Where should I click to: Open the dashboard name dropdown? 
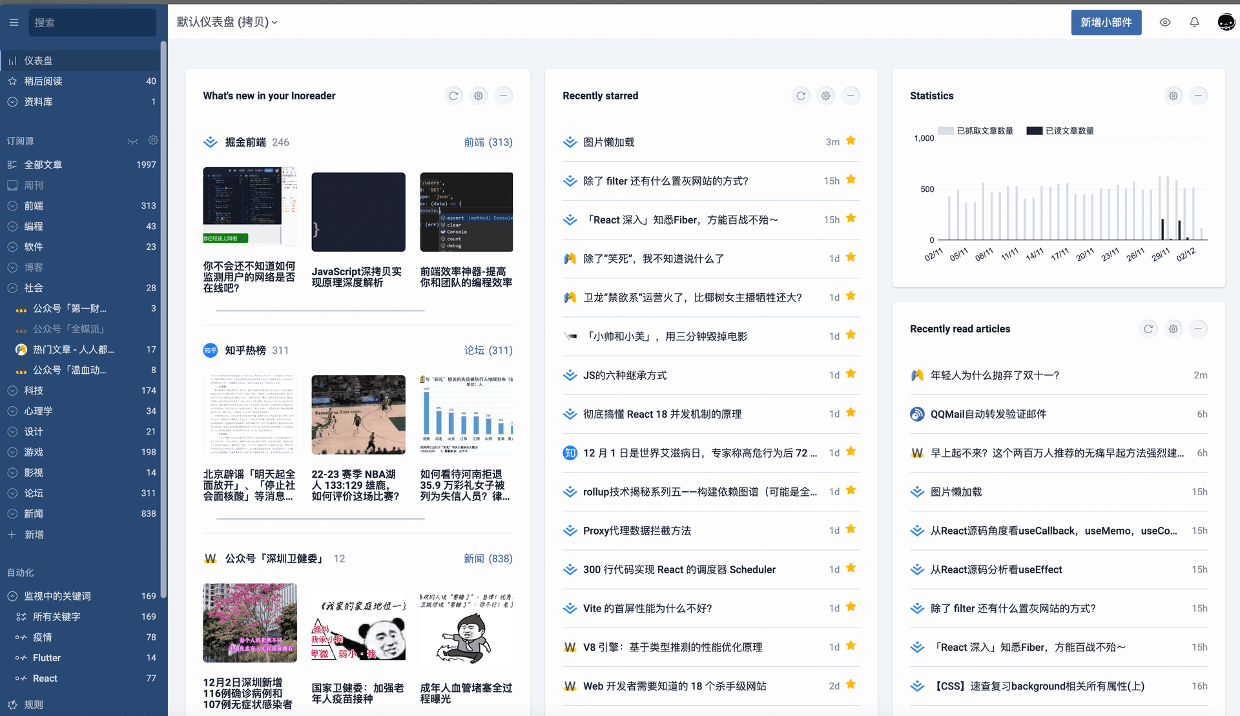point(227,22)
